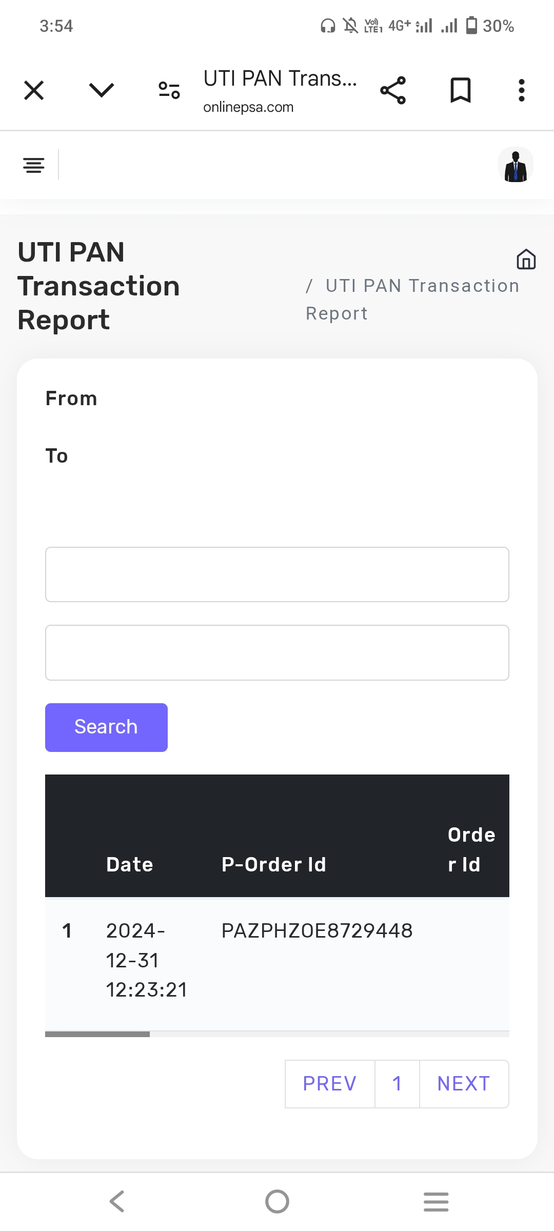554x1231 pixels.
Task: Tap the Android recent apps button
Action: tap(436, 1201)
